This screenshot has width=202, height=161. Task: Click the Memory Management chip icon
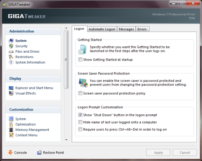pyautogui.click(x=11, y=130)
